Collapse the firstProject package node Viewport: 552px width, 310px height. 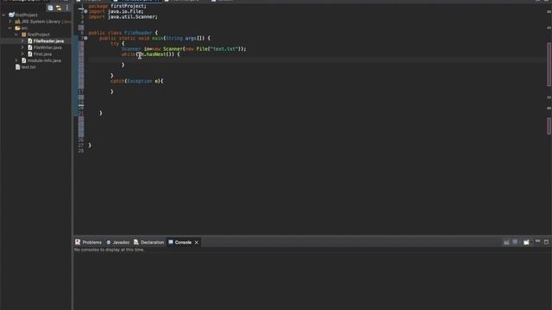coord(16,34)
